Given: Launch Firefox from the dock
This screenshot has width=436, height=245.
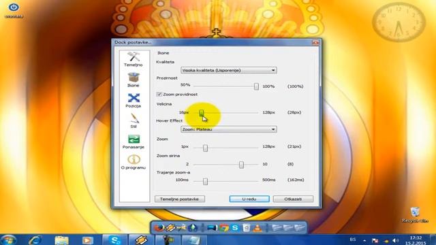Looking at the screenshot, I should click(159, 228).
